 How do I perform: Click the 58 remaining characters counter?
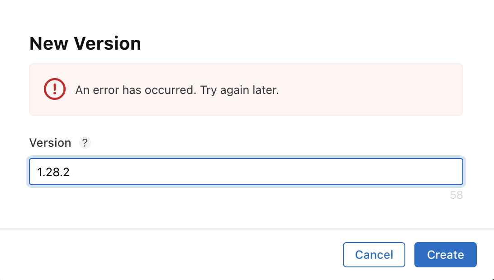point(456,195)
